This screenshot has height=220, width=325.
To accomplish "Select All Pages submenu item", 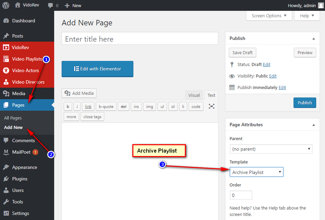I will 13,118.
